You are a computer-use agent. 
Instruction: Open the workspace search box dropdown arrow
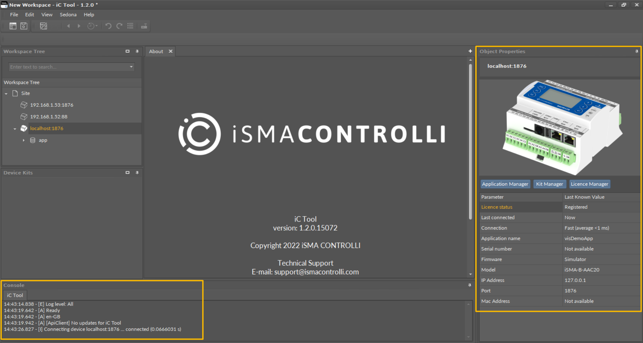click(x=131, y=67)
